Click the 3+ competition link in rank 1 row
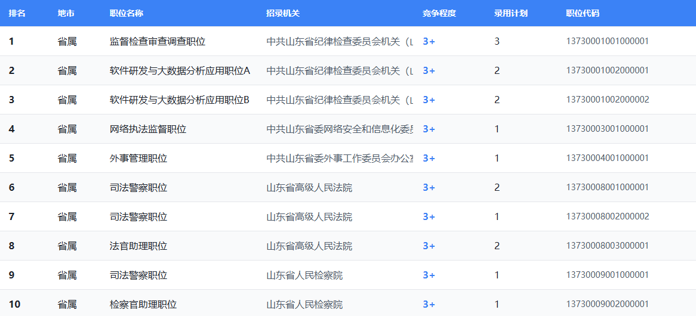Screen dimensions: 696x316 tap(429, 41)
